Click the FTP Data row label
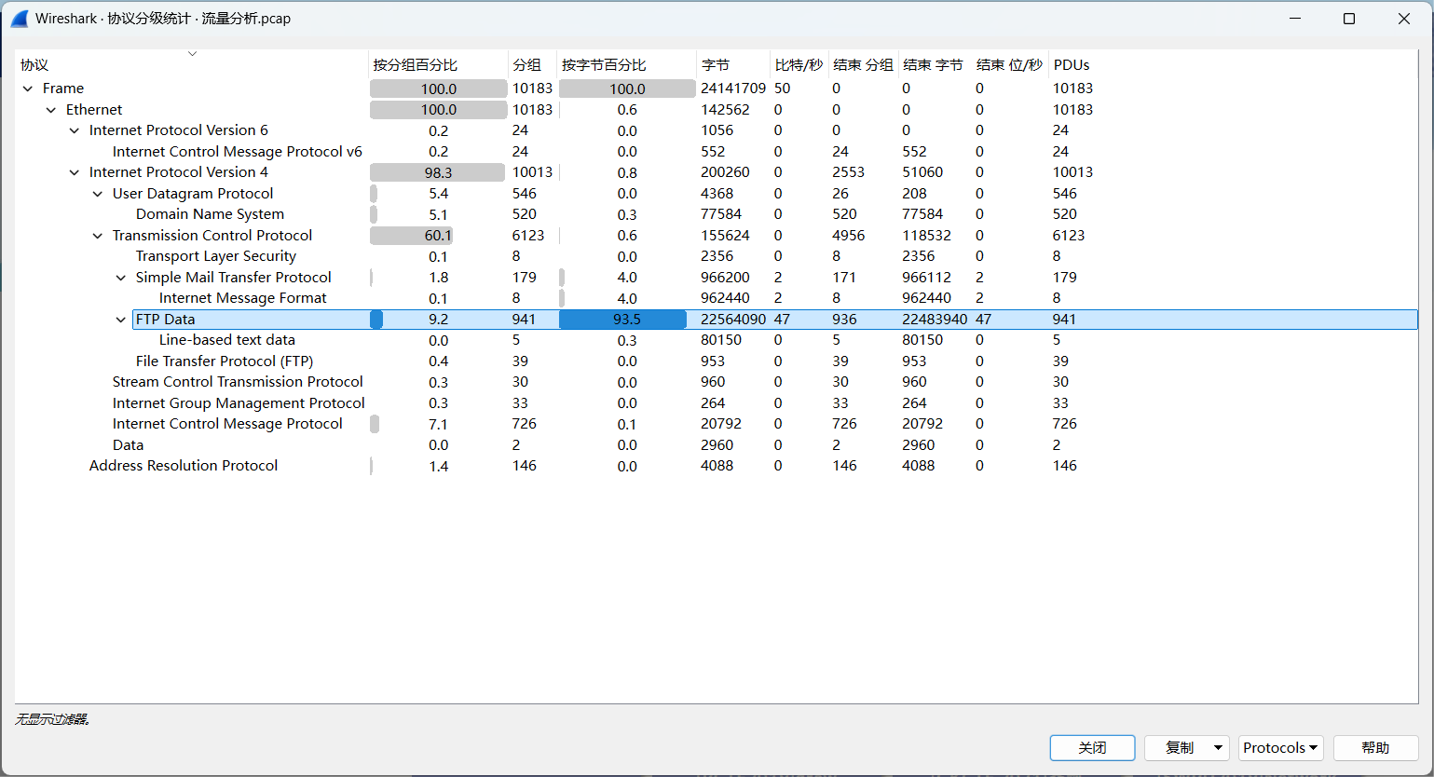Image resolution: width=1434 pixels, height=777 pixels. coord(166,320)
